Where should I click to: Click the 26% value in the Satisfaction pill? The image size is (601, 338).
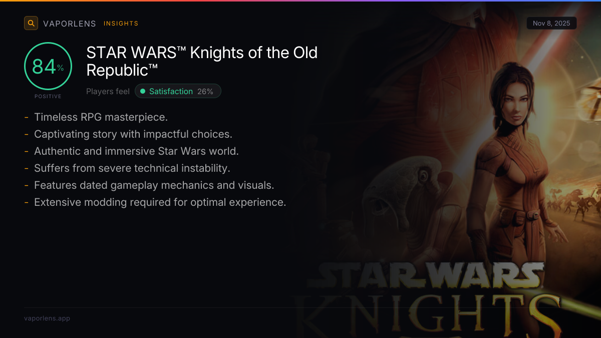205,91
